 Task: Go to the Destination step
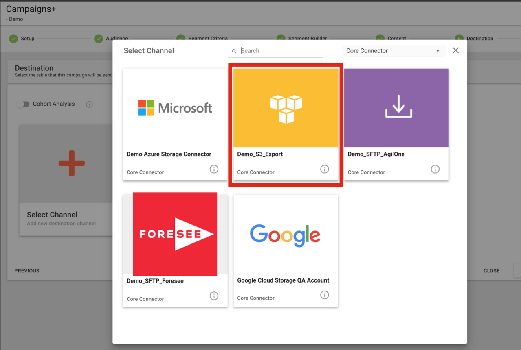tap(475, 39)
